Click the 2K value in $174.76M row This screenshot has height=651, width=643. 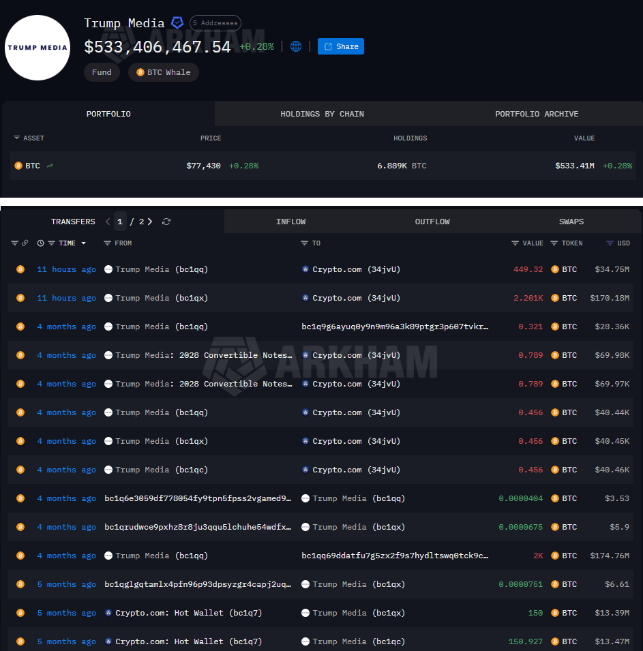[x=538, y=556]
